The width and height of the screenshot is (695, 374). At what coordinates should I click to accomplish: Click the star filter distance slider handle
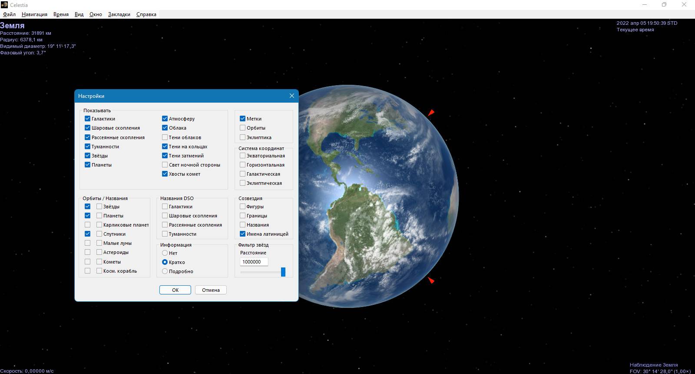[x=283, y=272]
